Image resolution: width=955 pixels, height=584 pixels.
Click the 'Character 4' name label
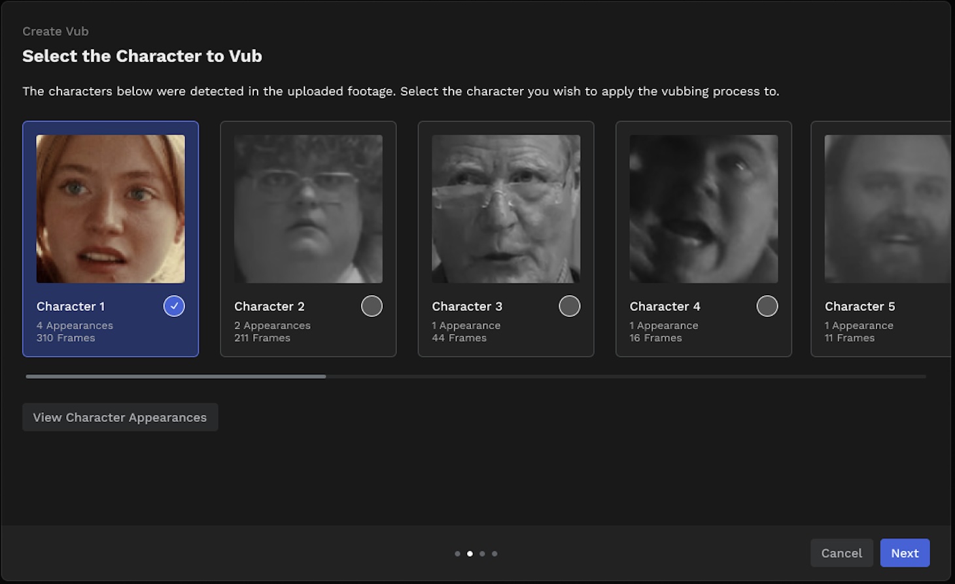(x=665, y=306)
